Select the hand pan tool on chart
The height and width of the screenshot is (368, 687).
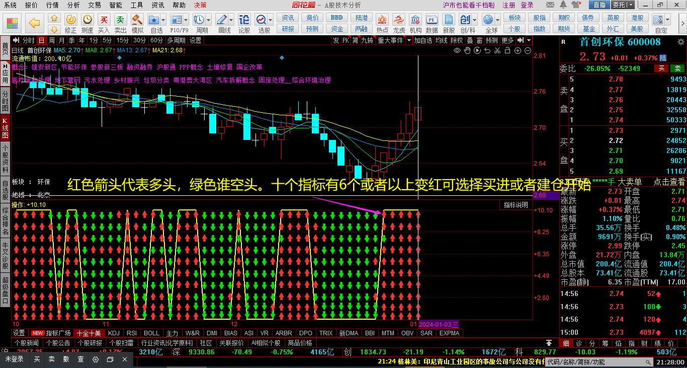click(x=467, y=50)
